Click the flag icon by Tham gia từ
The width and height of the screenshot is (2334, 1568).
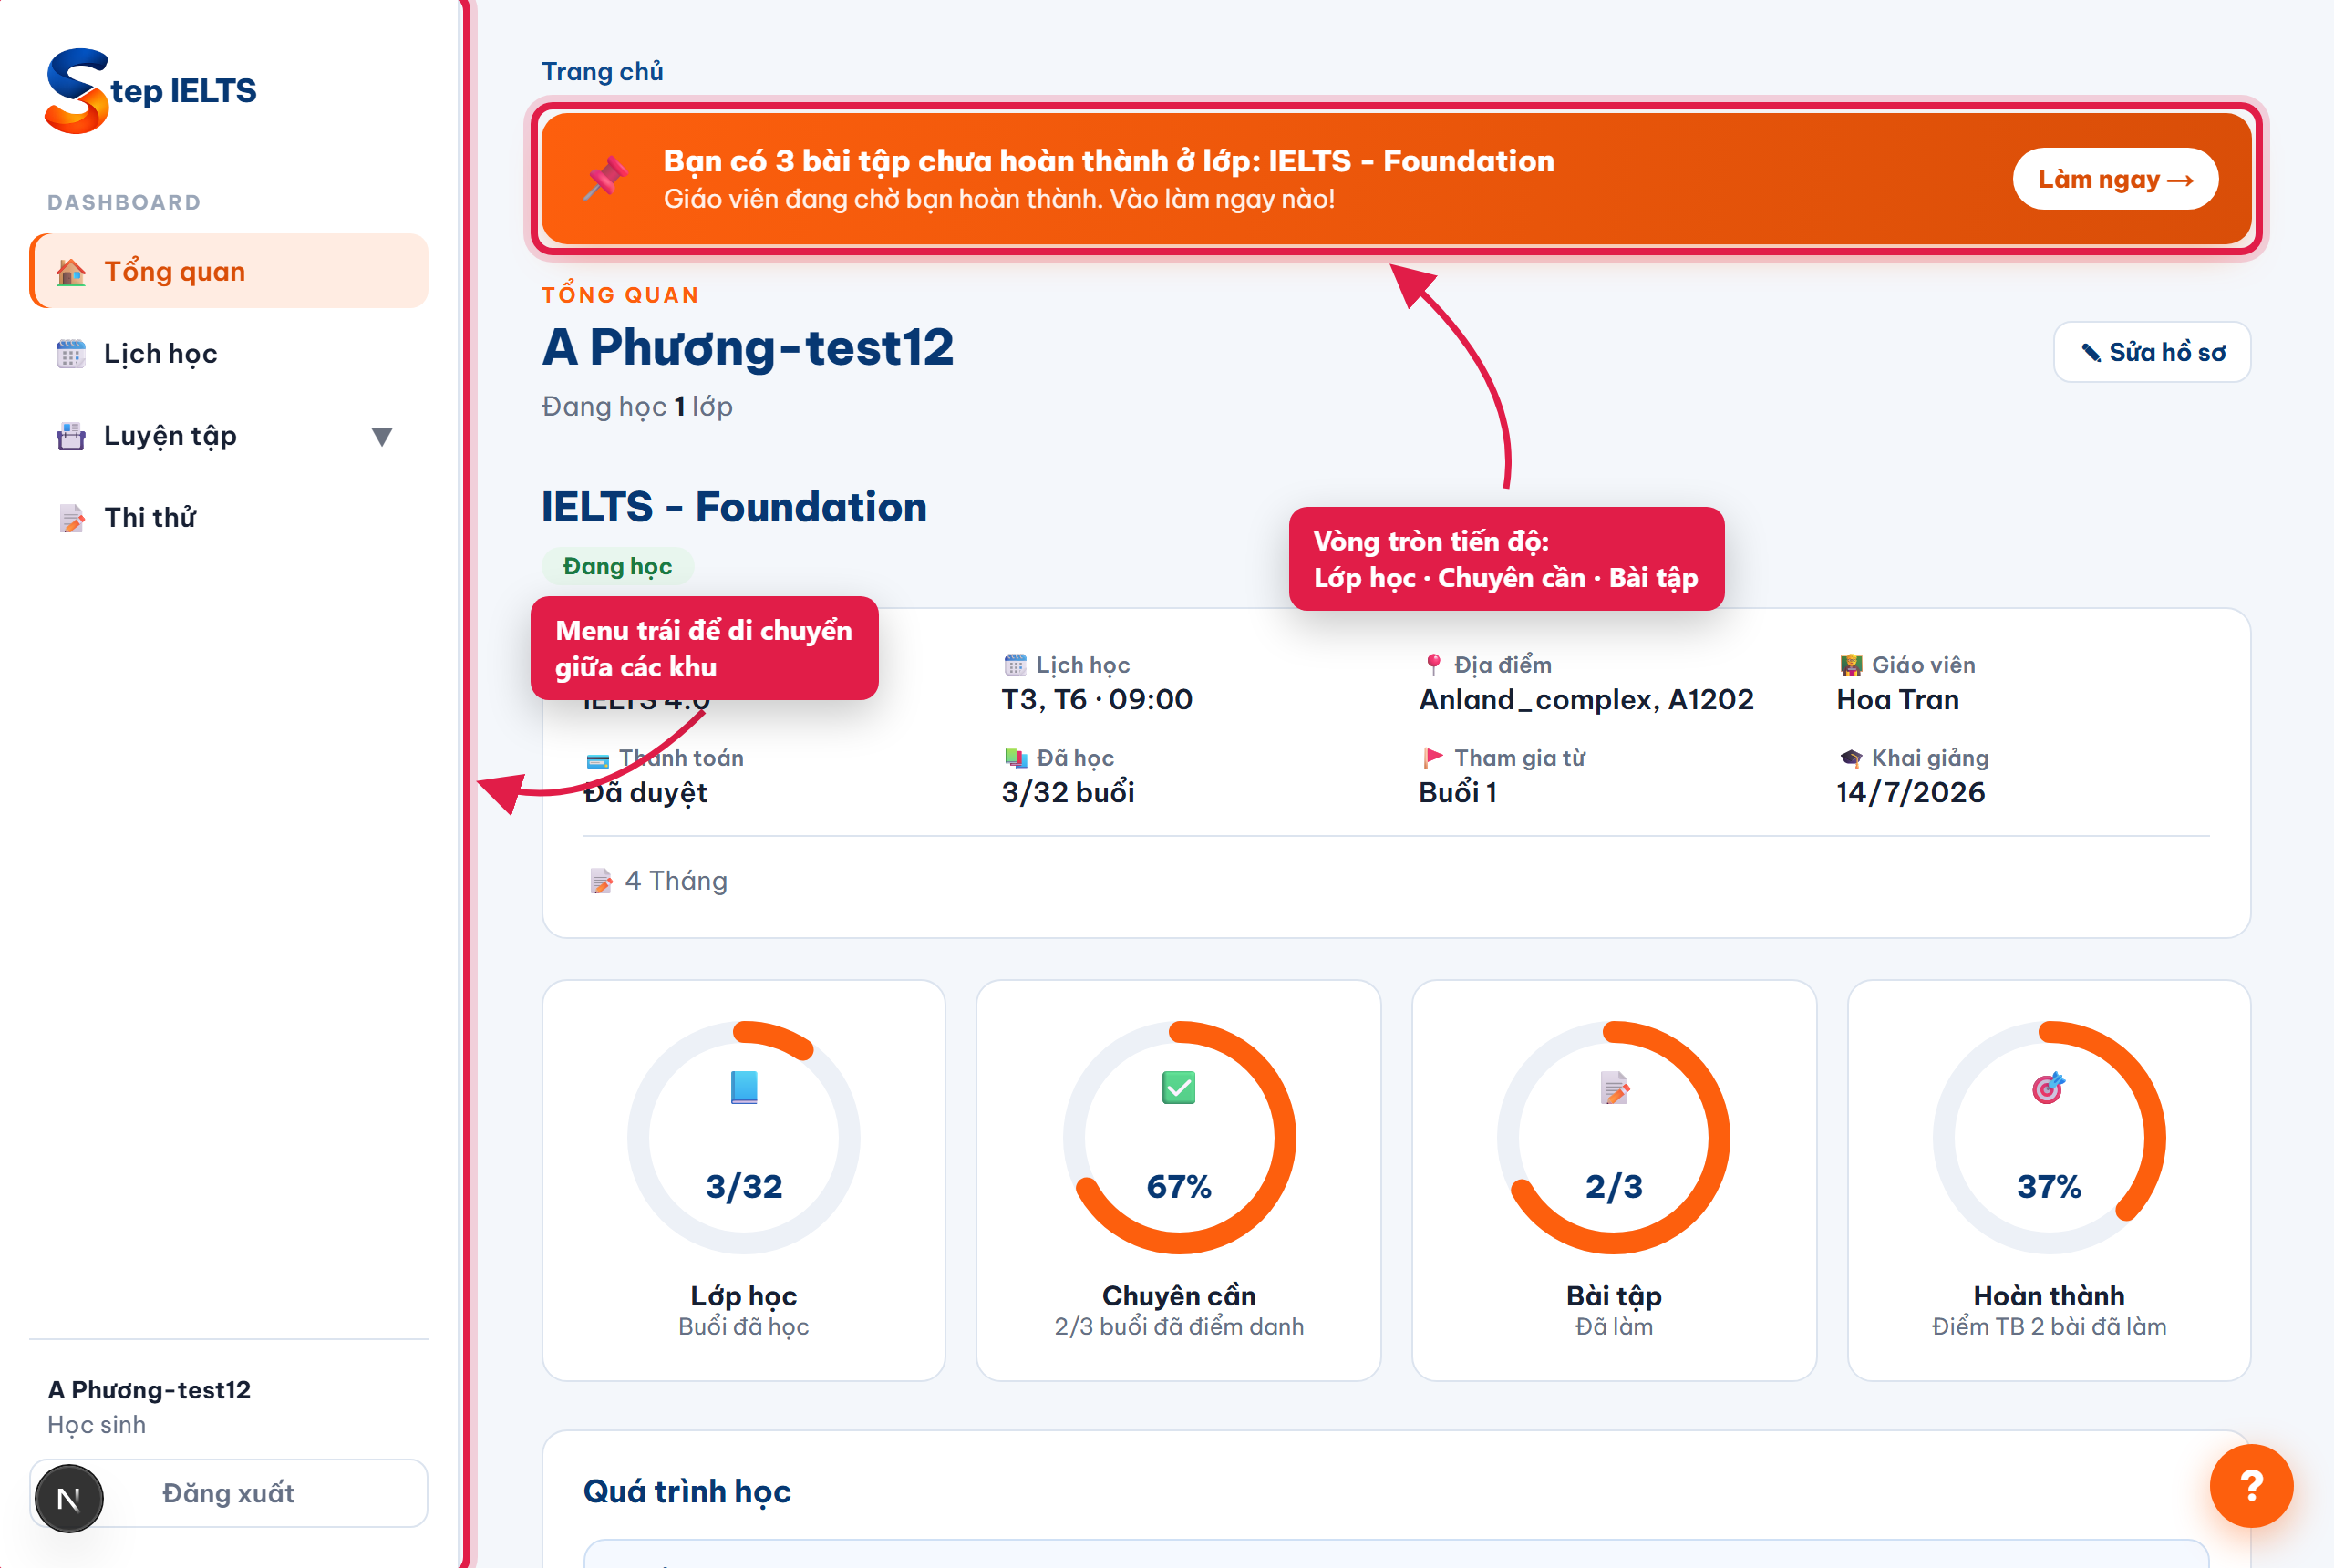[1433, 757]
